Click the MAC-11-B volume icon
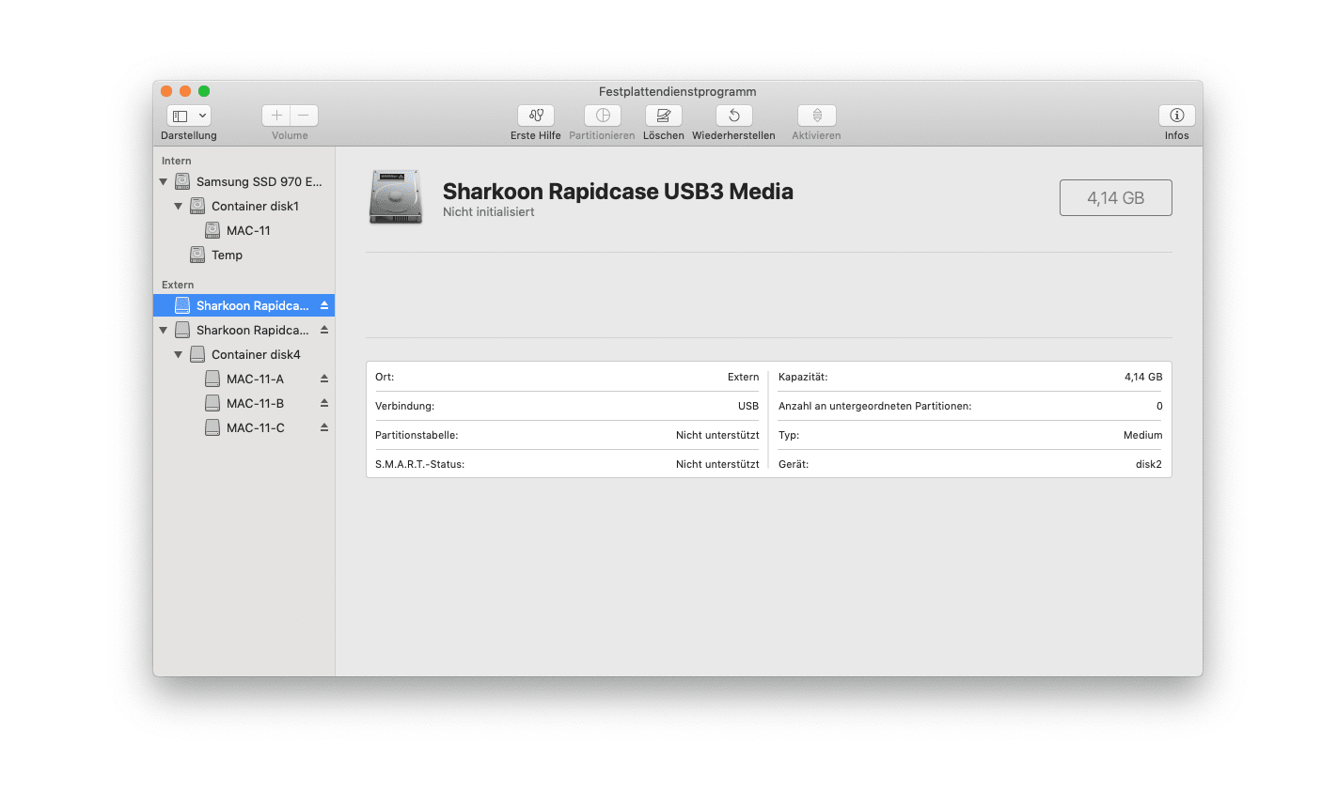 pyautogui.click(x=212, y=404)
